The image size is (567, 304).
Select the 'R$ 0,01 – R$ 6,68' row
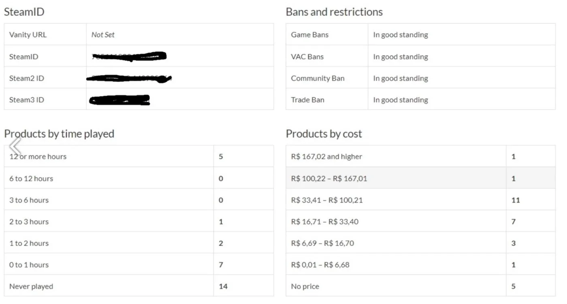pyautogui.click(x=421, y=265)
